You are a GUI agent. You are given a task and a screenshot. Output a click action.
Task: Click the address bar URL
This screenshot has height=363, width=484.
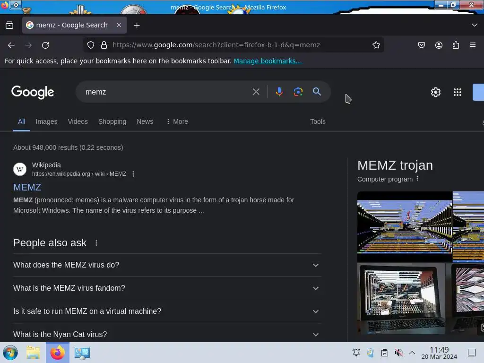coord(216,45)
